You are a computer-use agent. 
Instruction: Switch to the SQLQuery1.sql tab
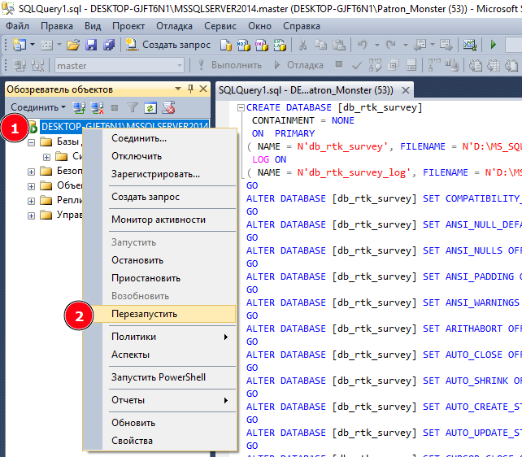pos(306,90)
